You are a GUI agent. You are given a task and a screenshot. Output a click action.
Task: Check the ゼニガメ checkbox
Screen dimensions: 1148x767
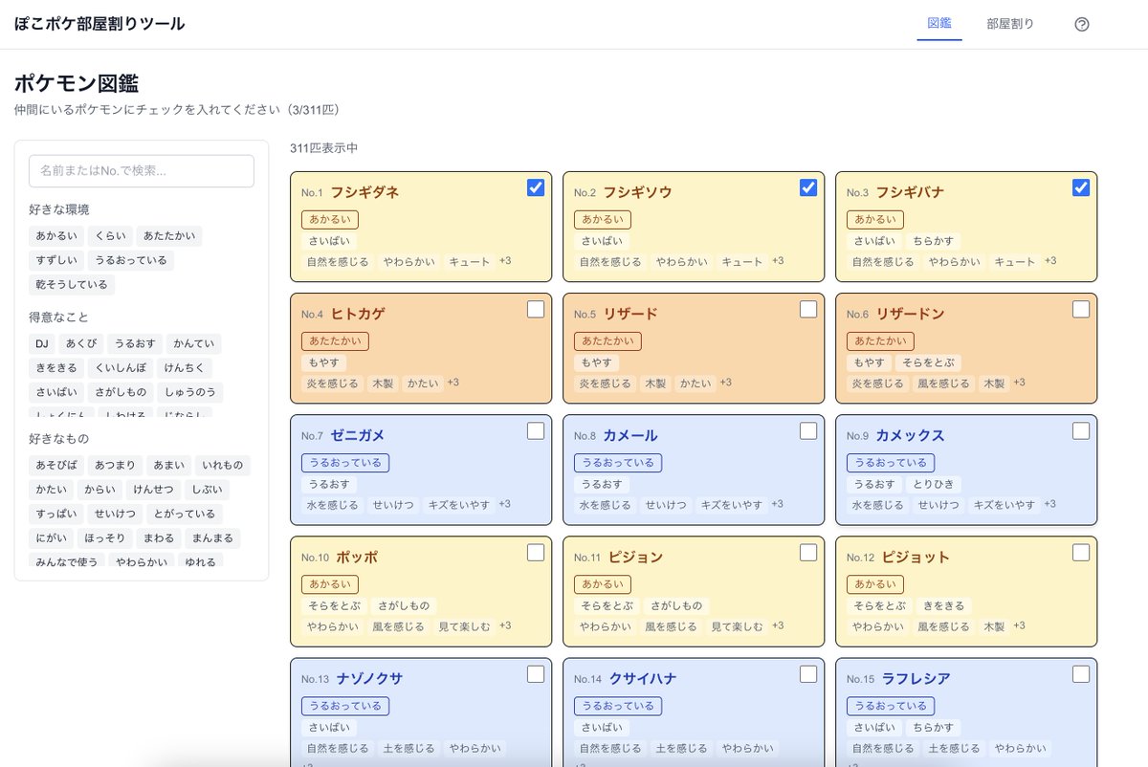tap(536, 430)
